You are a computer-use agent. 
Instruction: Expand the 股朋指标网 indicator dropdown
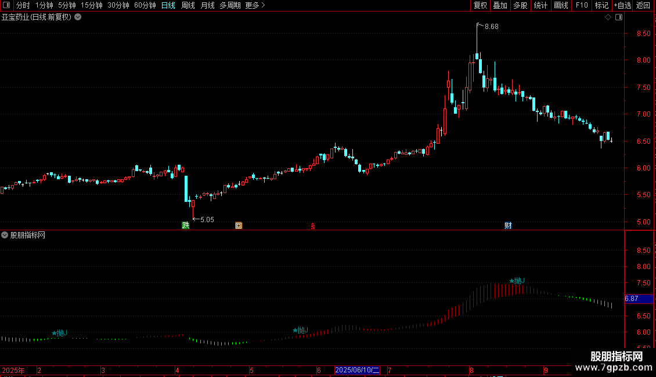click(5, 235)
